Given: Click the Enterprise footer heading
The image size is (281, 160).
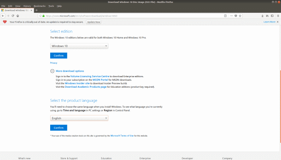Looking at the screenshot, I should (145, 158).
